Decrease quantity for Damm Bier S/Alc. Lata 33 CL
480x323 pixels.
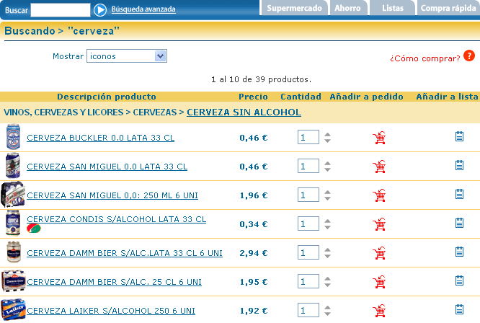coord(328,257)
